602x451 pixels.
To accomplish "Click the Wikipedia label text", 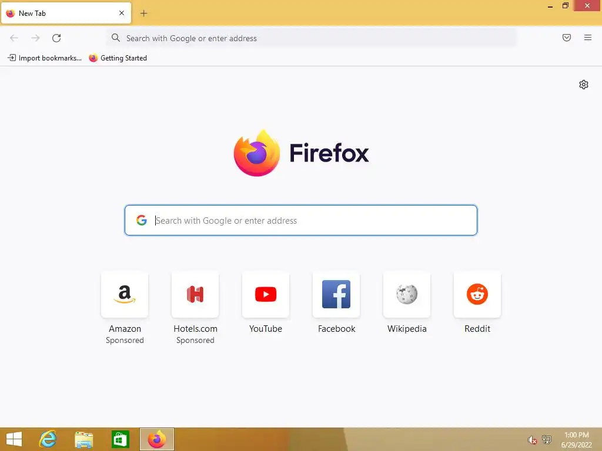I will (x=407, y=329).
